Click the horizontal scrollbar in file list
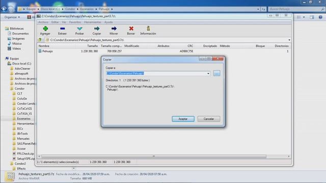This screenshot has height=183, width=326. [x=154, y=156]
